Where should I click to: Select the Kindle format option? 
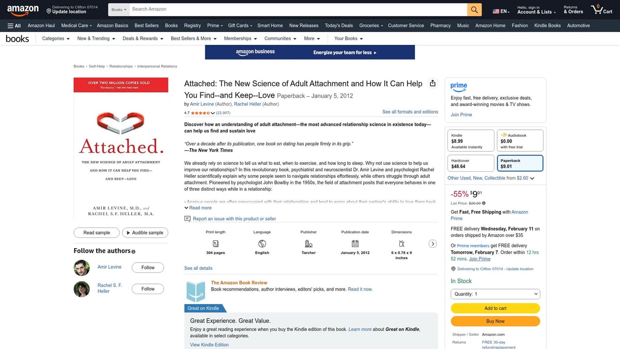(471, 140)
